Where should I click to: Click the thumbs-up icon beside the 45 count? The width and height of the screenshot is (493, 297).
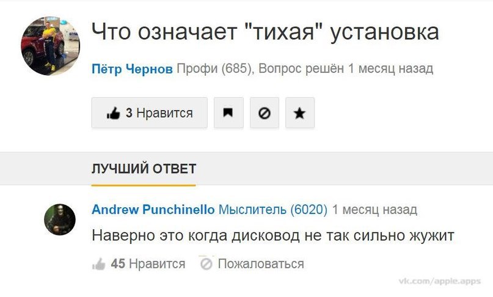coord(98,264)
